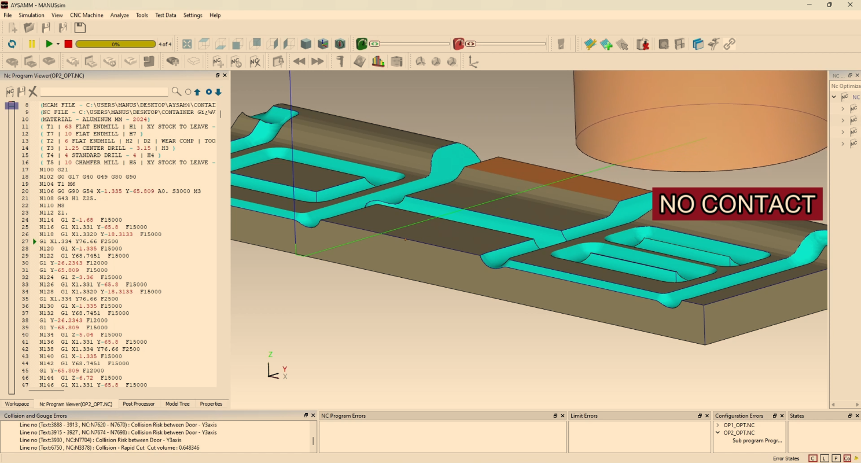Switch to the Post Processor tab
This screenshot has height=463, width=861.
[x=139, y=404]
